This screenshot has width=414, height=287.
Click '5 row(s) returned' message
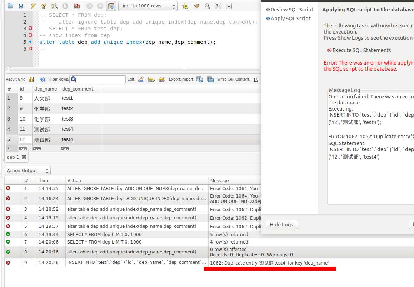click(229, 235)
